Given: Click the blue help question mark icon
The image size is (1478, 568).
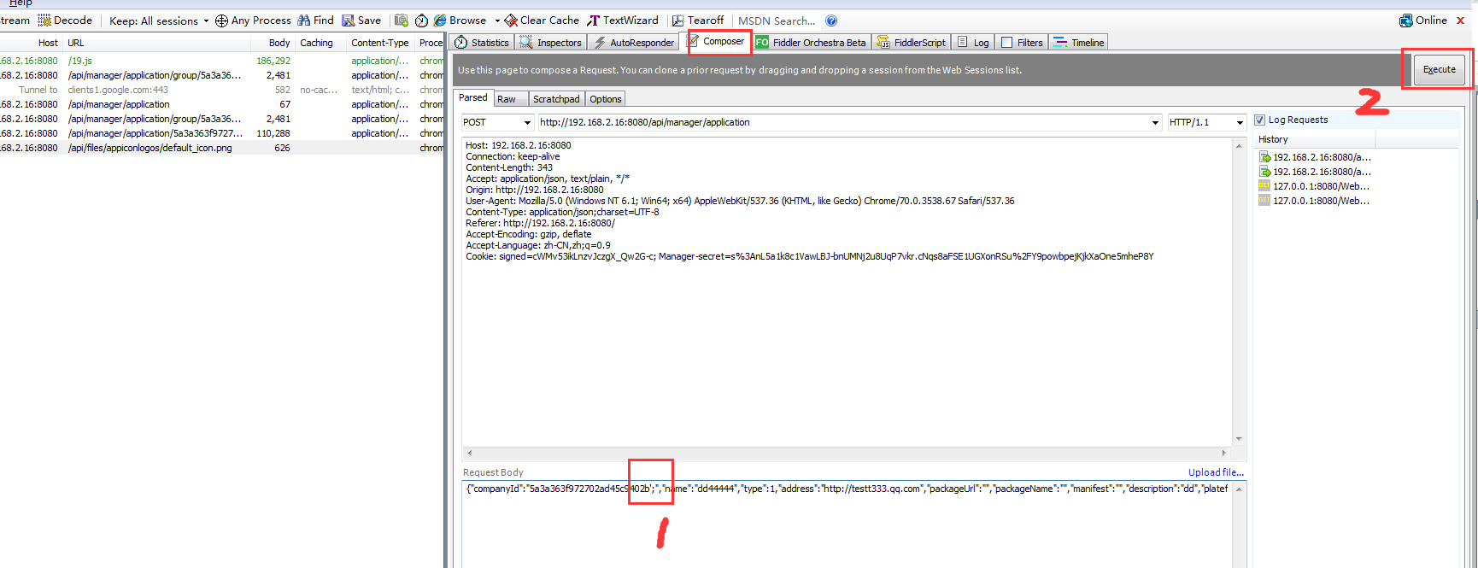Looking at the screenshot, I should [x=831, y=20].
